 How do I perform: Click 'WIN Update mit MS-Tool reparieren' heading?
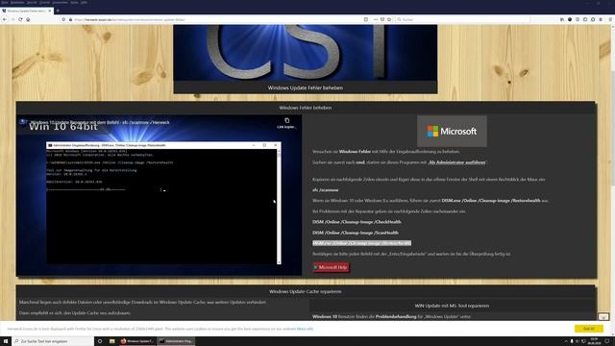pyautogui.click(x=452, y=306)
